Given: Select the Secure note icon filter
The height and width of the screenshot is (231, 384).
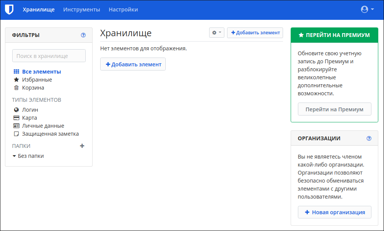Looking at the screenshot, I should 16,134.
